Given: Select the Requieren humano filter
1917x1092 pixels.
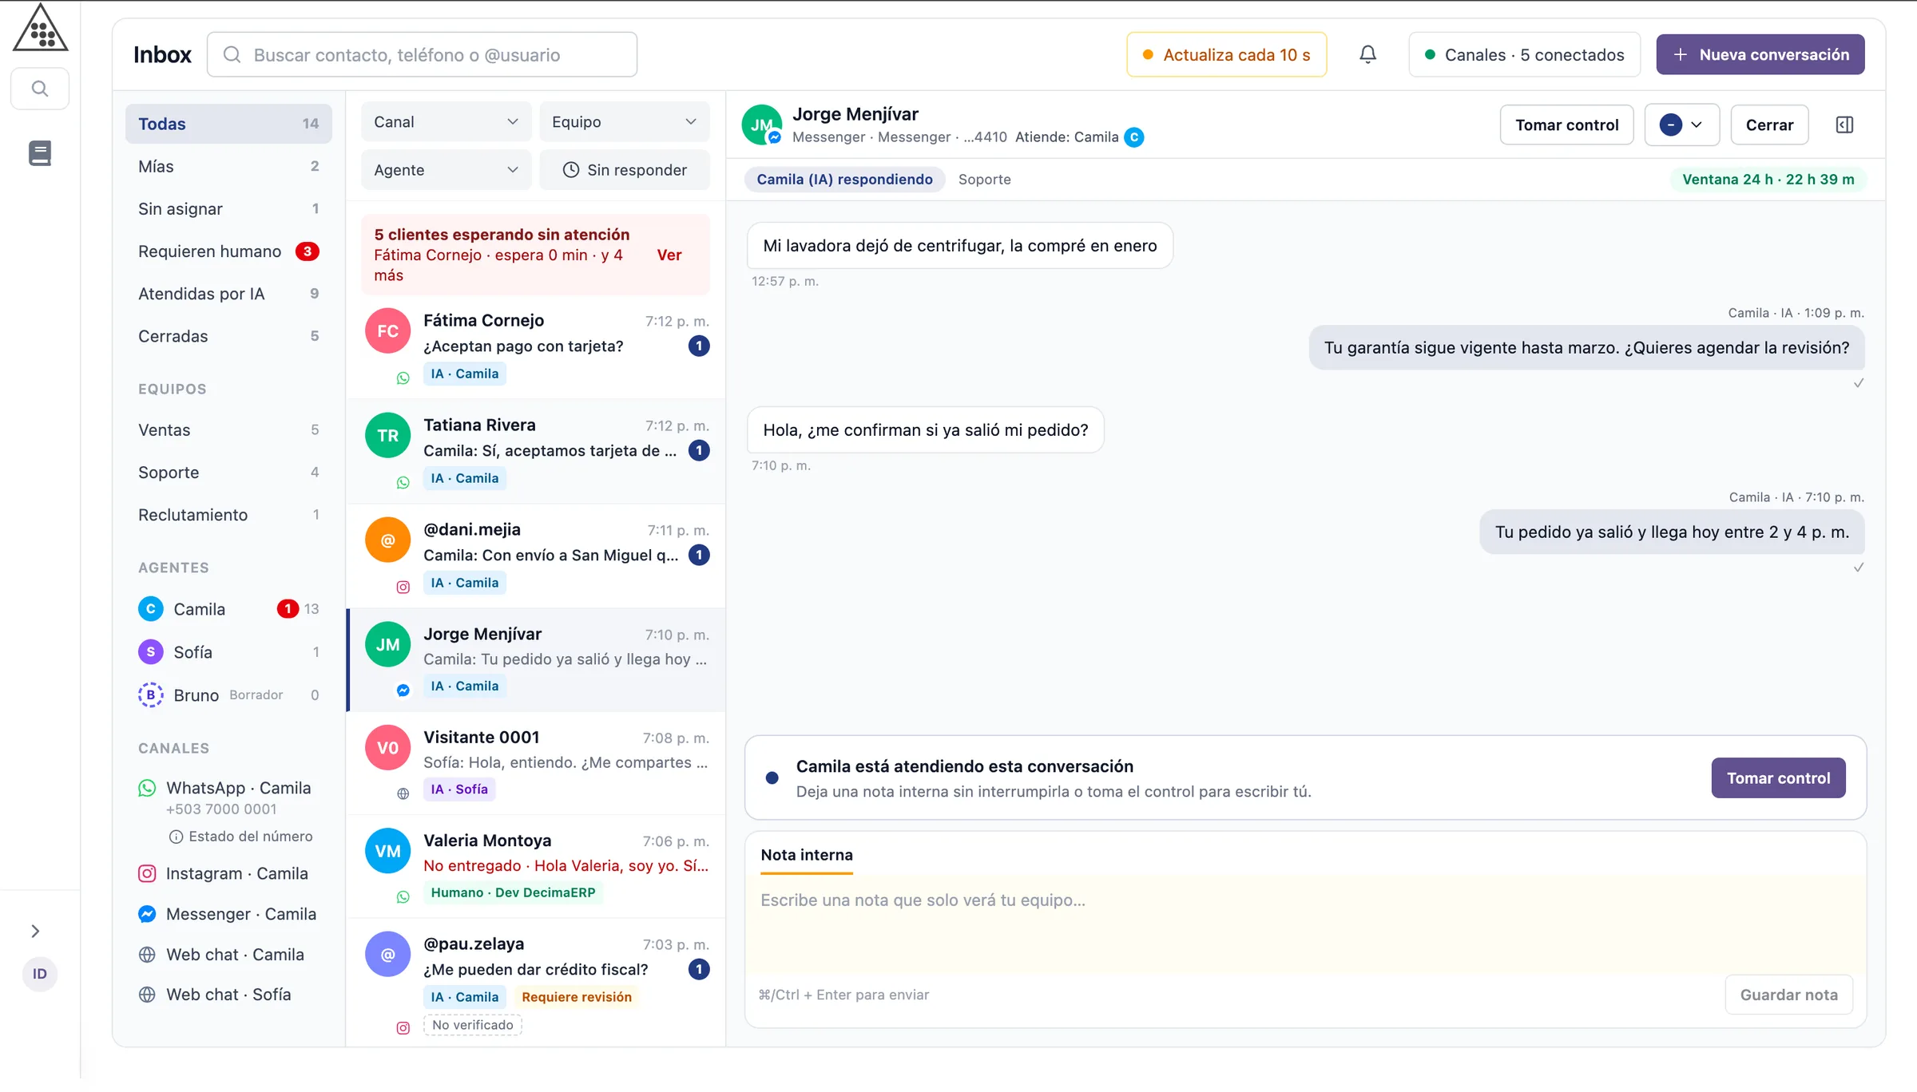Looking at the screenshot, I should click(228, 251).
